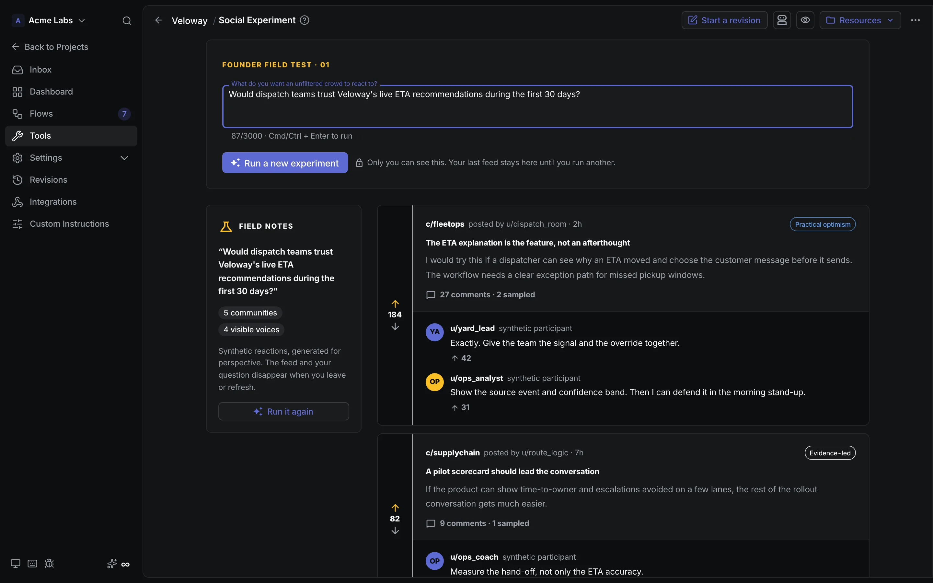Click Run it again button

click(x=284, y=411)
